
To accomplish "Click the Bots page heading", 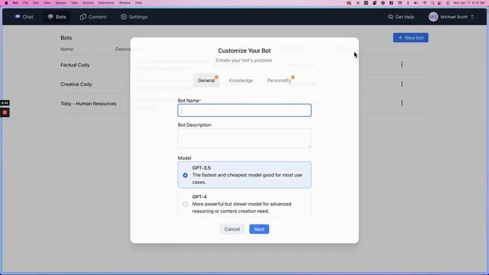I will 66,37.
